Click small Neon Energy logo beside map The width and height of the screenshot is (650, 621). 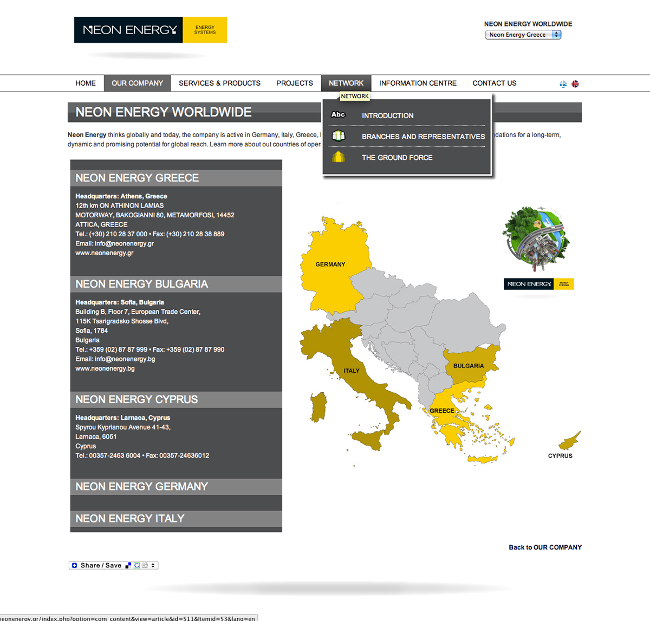tap(539, 284)
